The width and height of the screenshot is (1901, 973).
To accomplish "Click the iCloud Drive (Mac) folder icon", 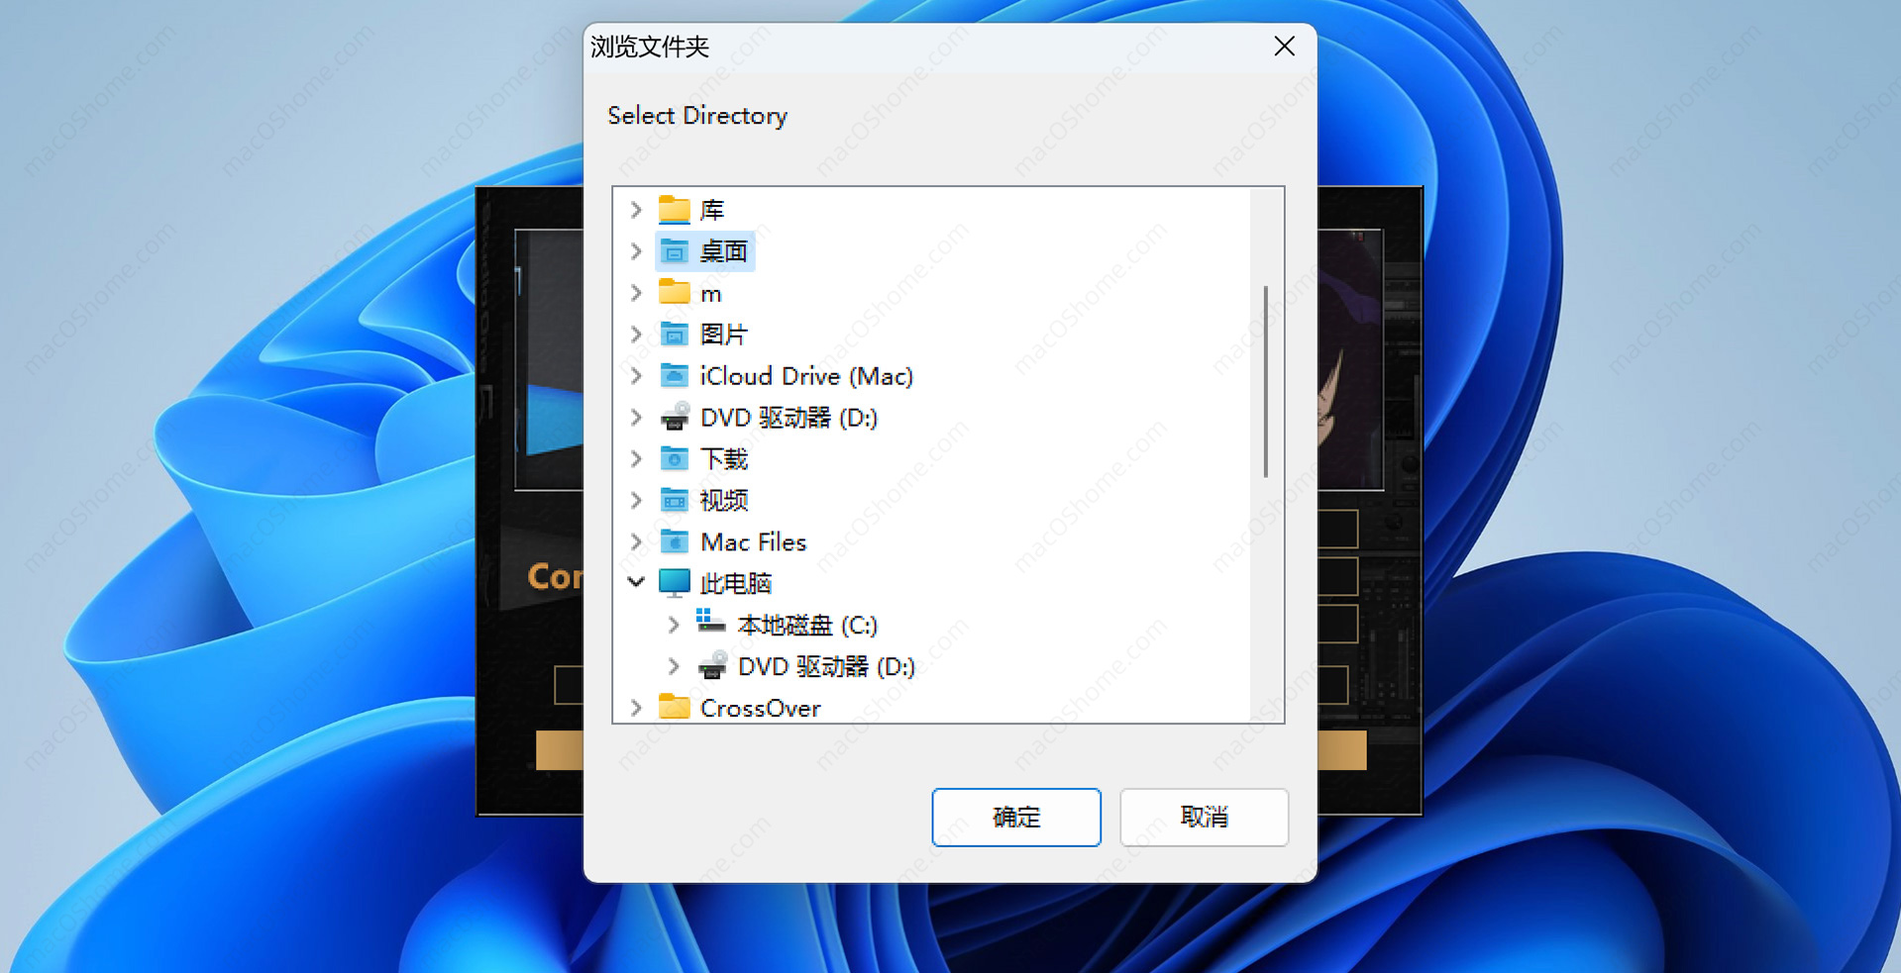I will coord(675,376).
